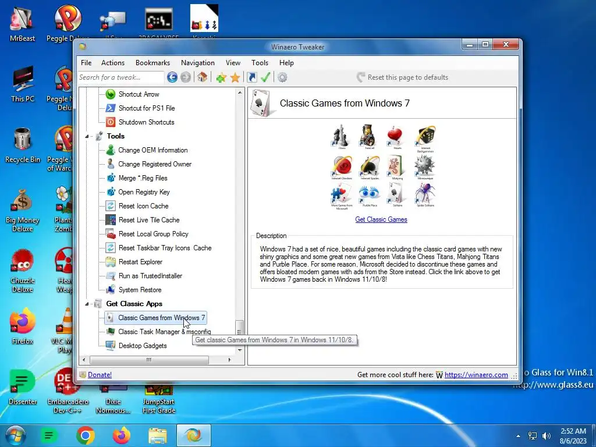Open Google Chrome from the taskbar
The image size is (596, 447).
(85, 435)
